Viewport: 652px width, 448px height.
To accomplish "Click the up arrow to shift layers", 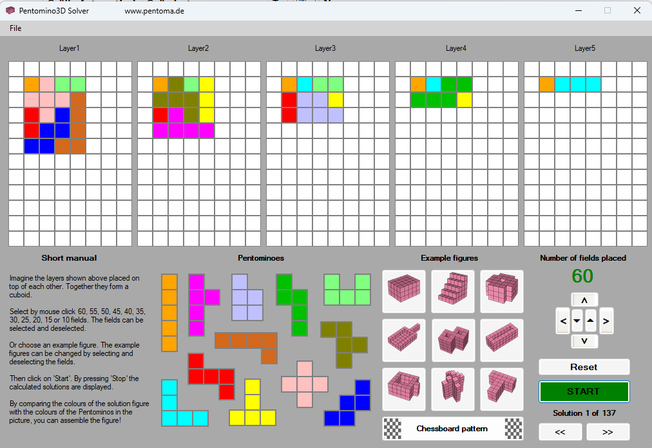I will 584,299.
